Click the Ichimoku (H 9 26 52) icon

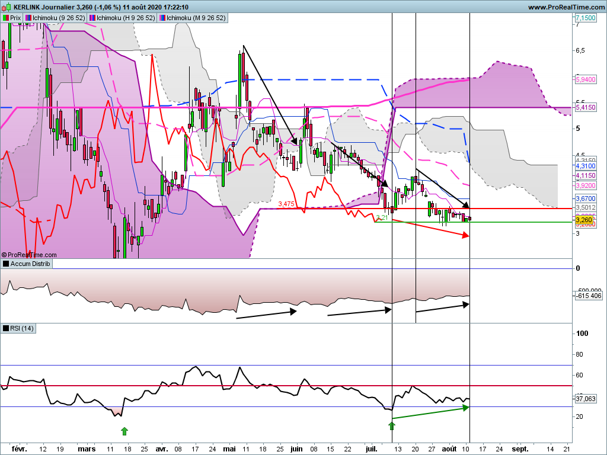(93, 18)
